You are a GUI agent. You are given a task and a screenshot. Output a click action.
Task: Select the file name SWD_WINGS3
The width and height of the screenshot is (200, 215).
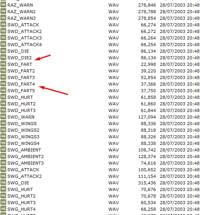(24, 137)
